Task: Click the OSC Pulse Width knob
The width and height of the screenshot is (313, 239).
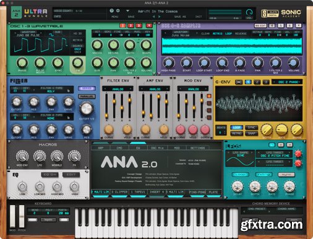Action: tap(40, 63)
